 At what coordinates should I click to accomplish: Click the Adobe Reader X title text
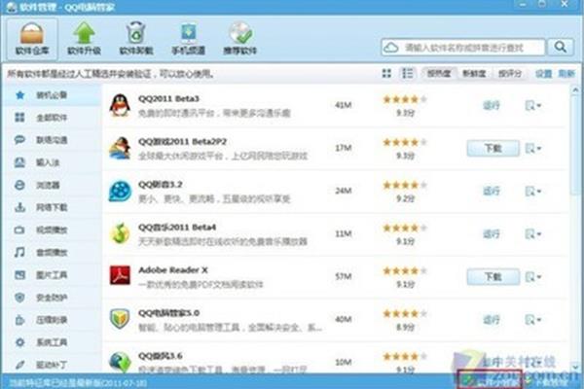coord(173,270)
